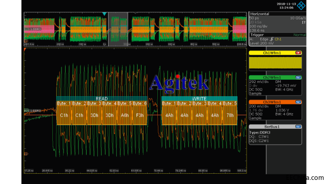Click READ Byte 3 value 3Dh
This screenshot has width=328, height=184.
click(x=94, y=116)
